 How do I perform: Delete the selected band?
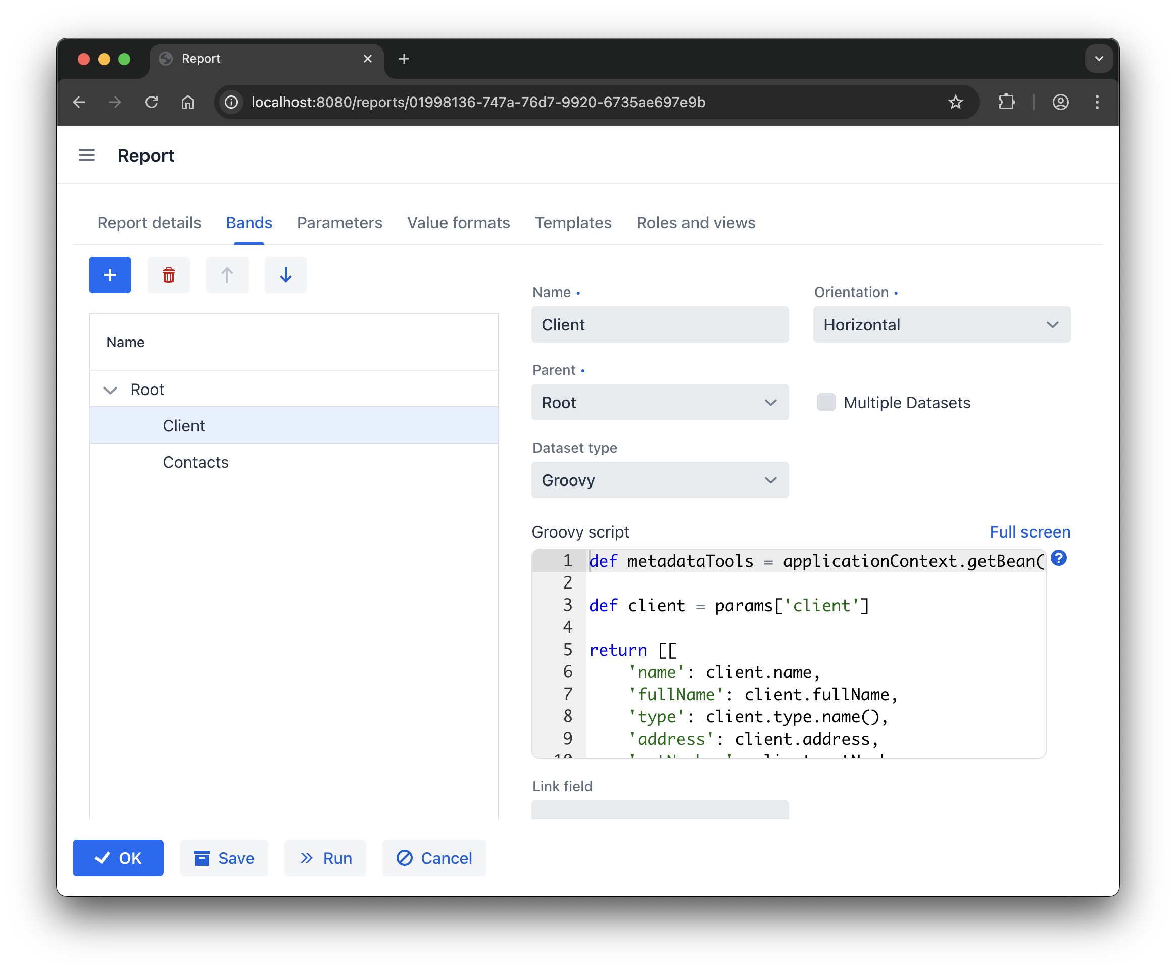click(x=168, y=275)
